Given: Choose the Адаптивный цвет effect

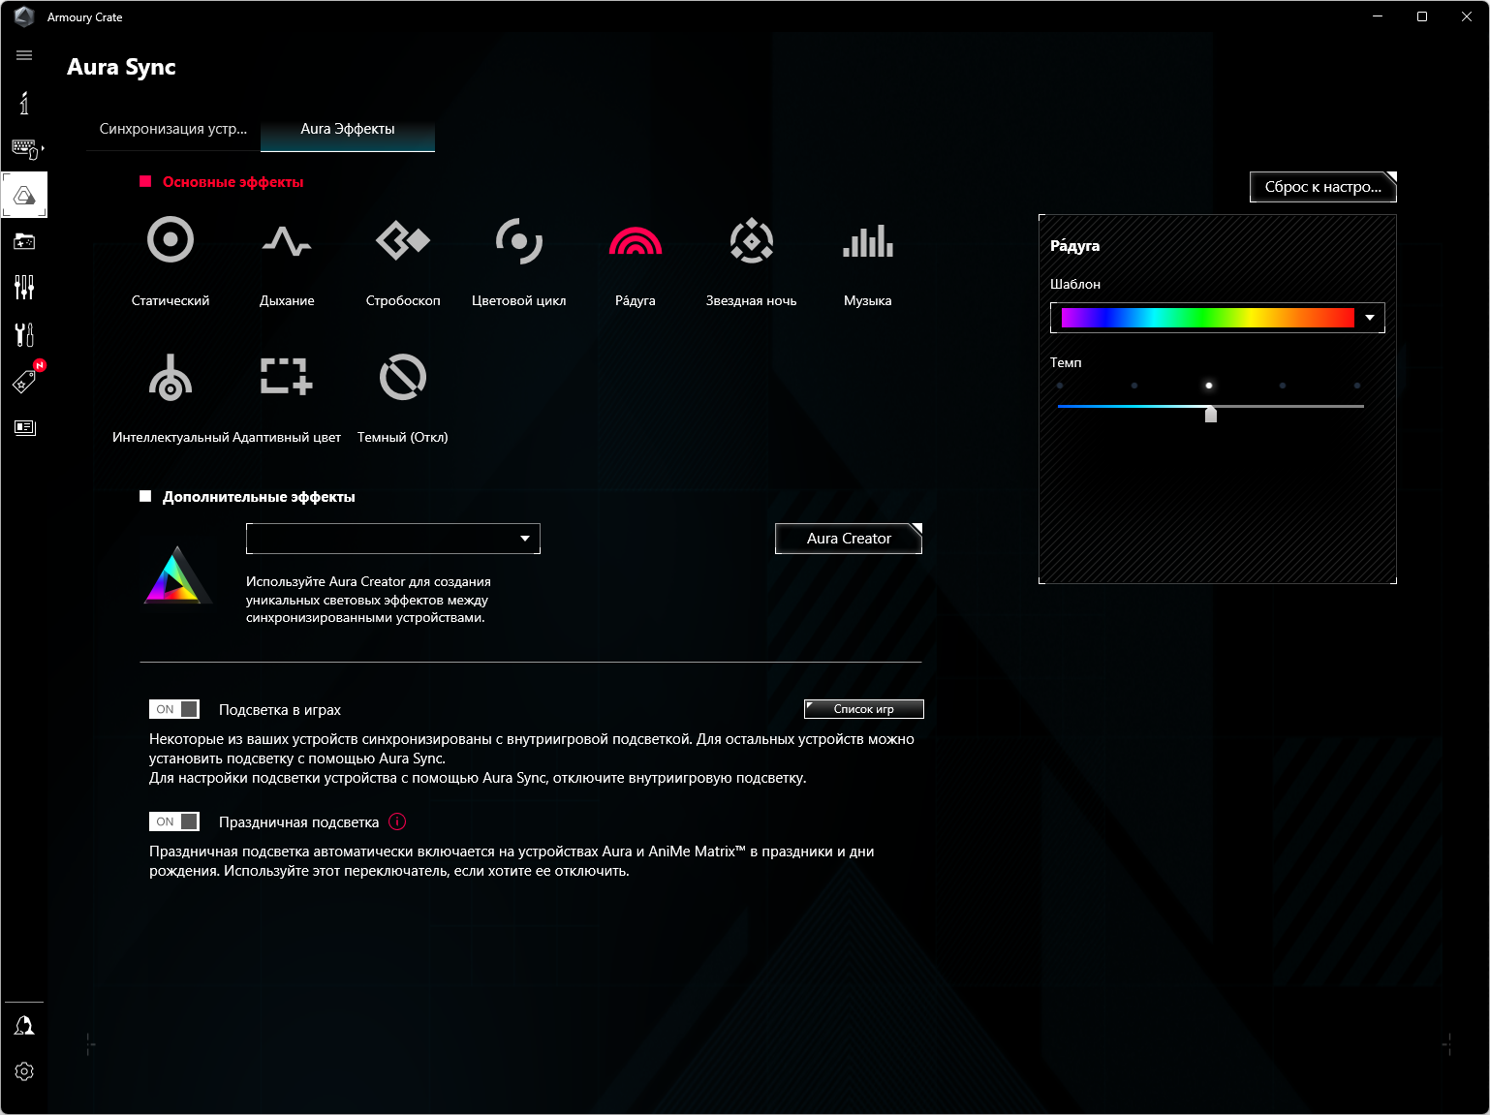Looking at the screenshot, I should click(287, 398).
